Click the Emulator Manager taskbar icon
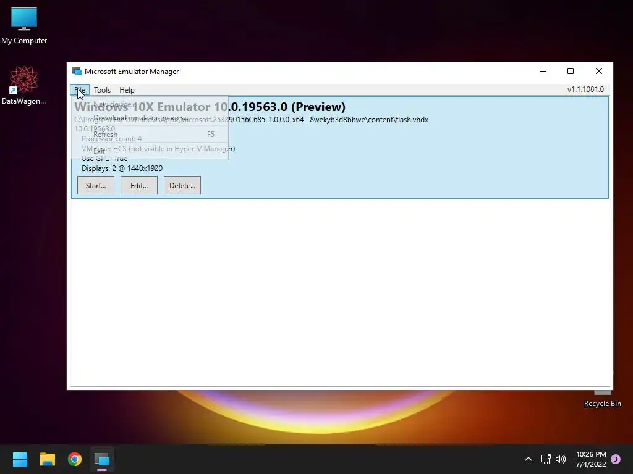633x474 pixels. point(102,459)
